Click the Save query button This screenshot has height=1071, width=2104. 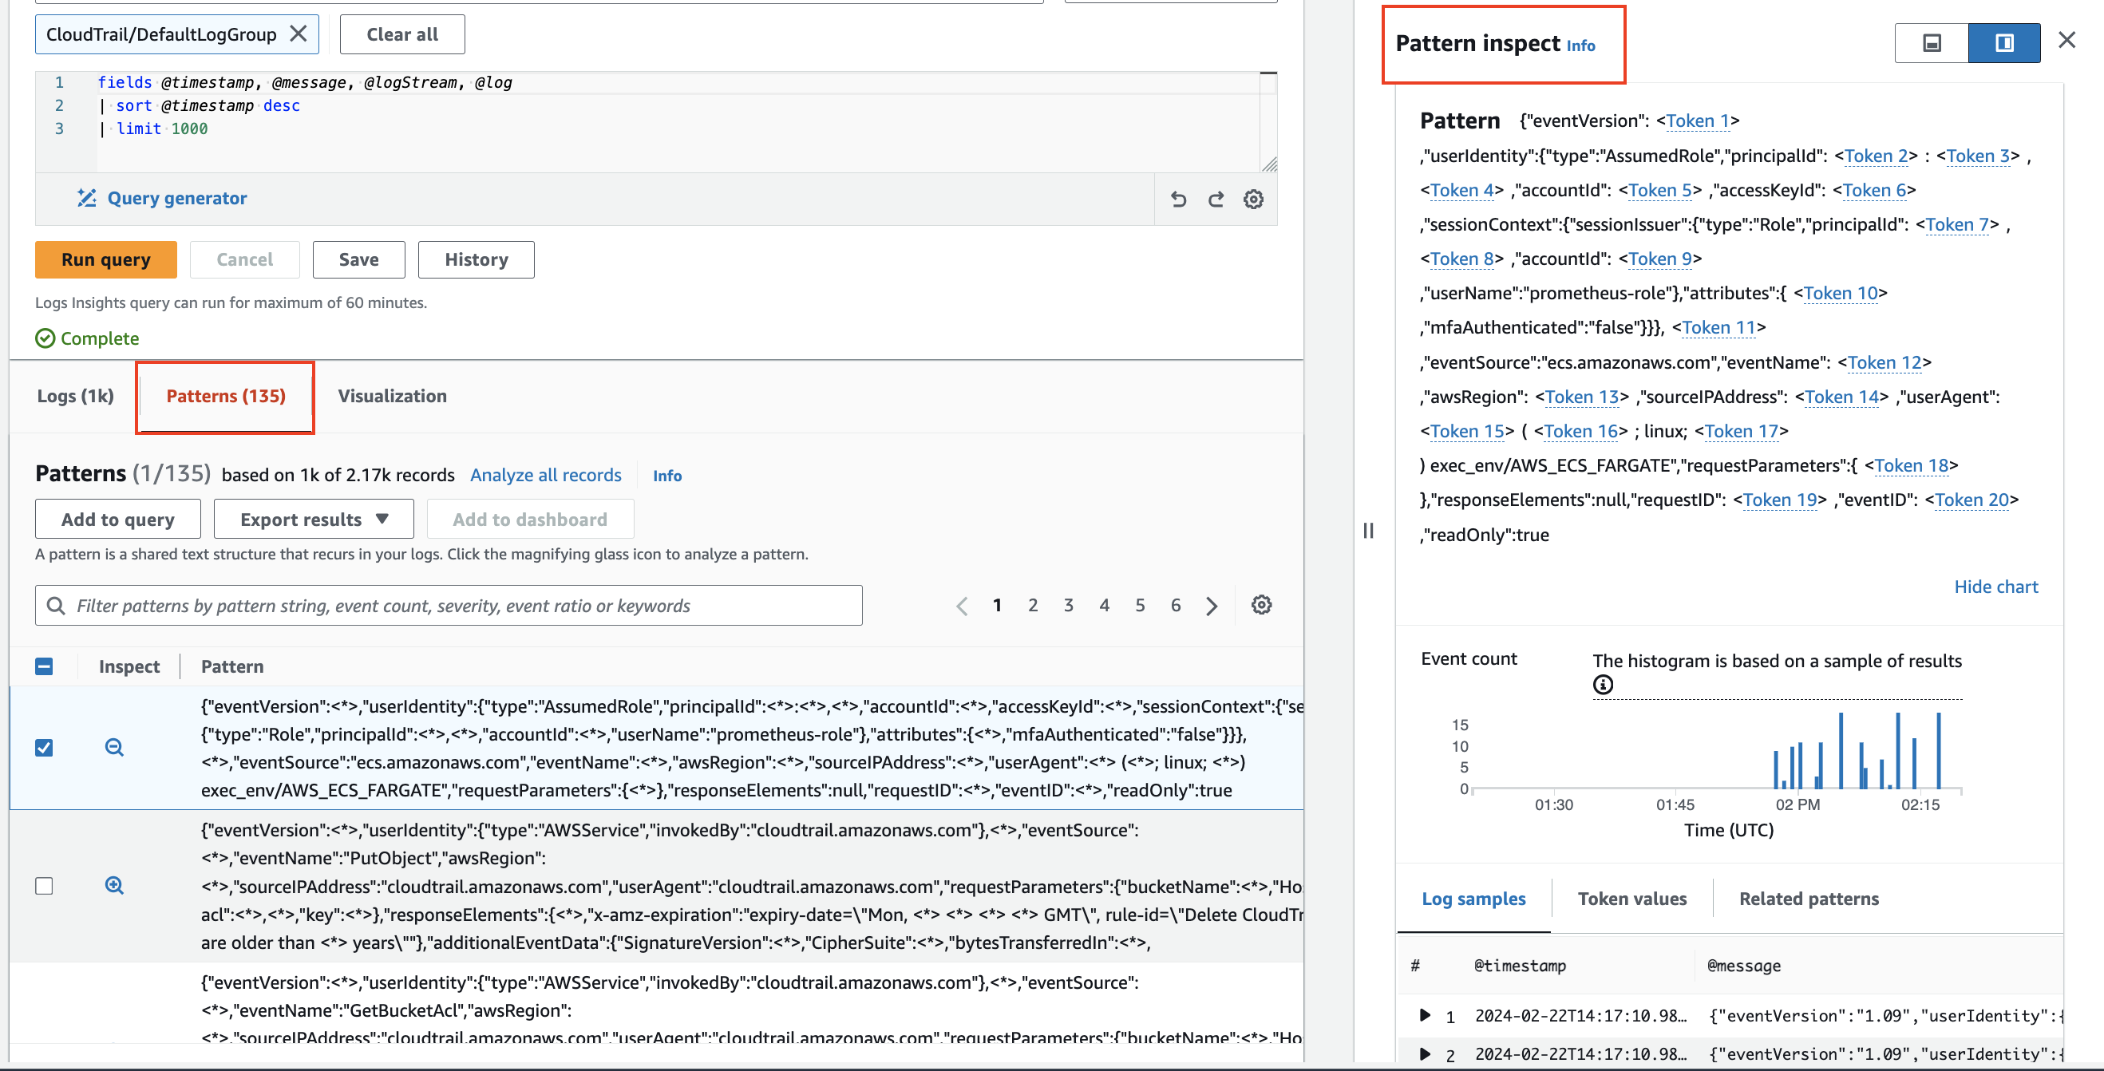pyautogui.click(x=358, y=260)
